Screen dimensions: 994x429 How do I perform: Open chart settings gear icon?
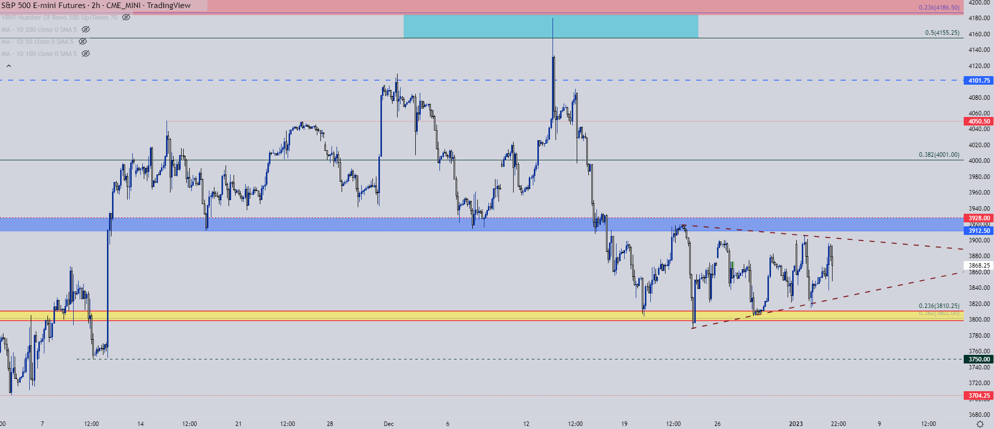click(980, 424)
